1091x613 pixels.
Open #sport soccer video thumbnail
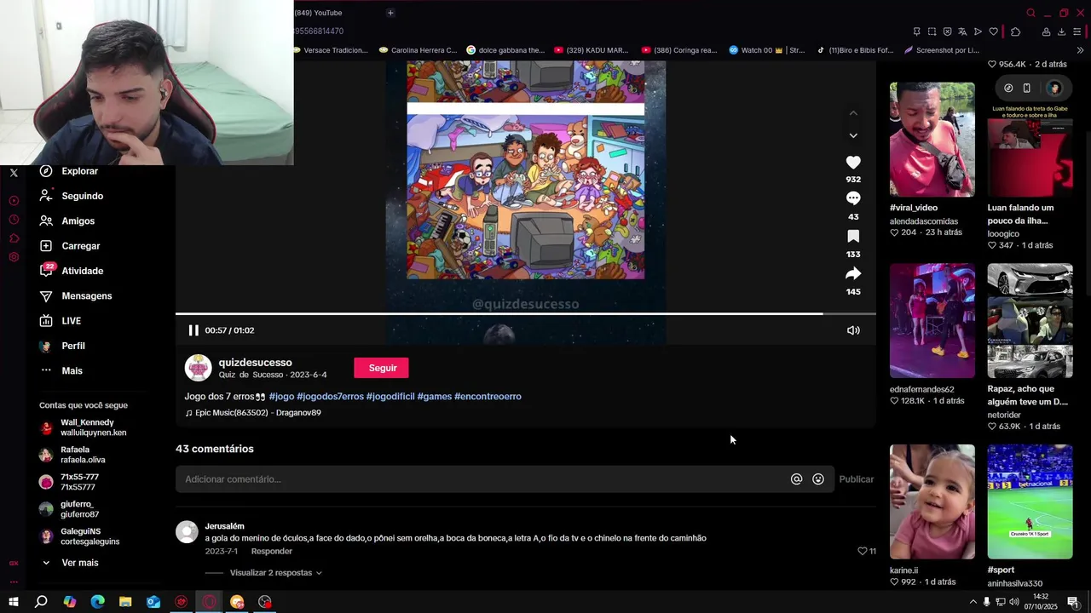pyautogui.click(x=1030, y=501)
